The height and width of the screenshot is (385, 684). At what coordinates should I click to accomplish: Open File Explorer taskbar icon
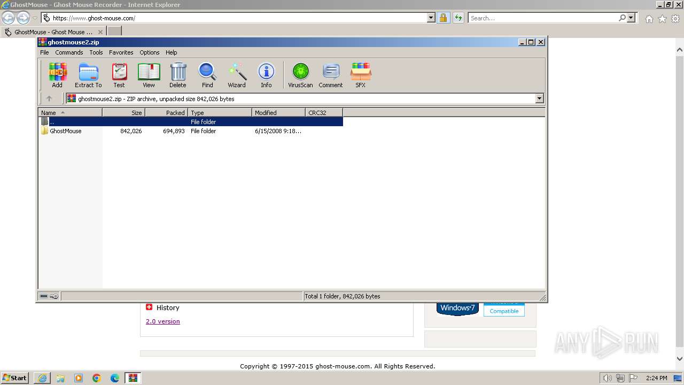tap(60, 378)
